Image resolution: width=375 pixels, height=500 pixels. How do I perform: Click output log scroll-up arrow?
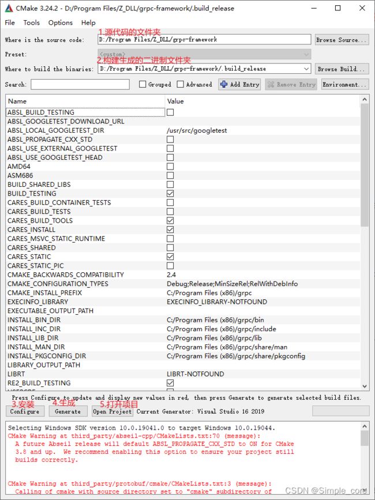[365, 426]
